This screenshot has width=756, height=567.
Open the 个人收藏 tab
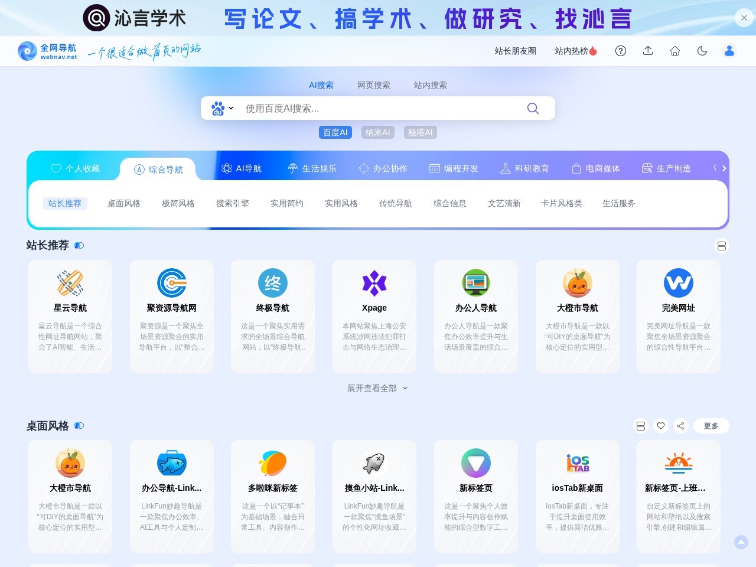76,168
